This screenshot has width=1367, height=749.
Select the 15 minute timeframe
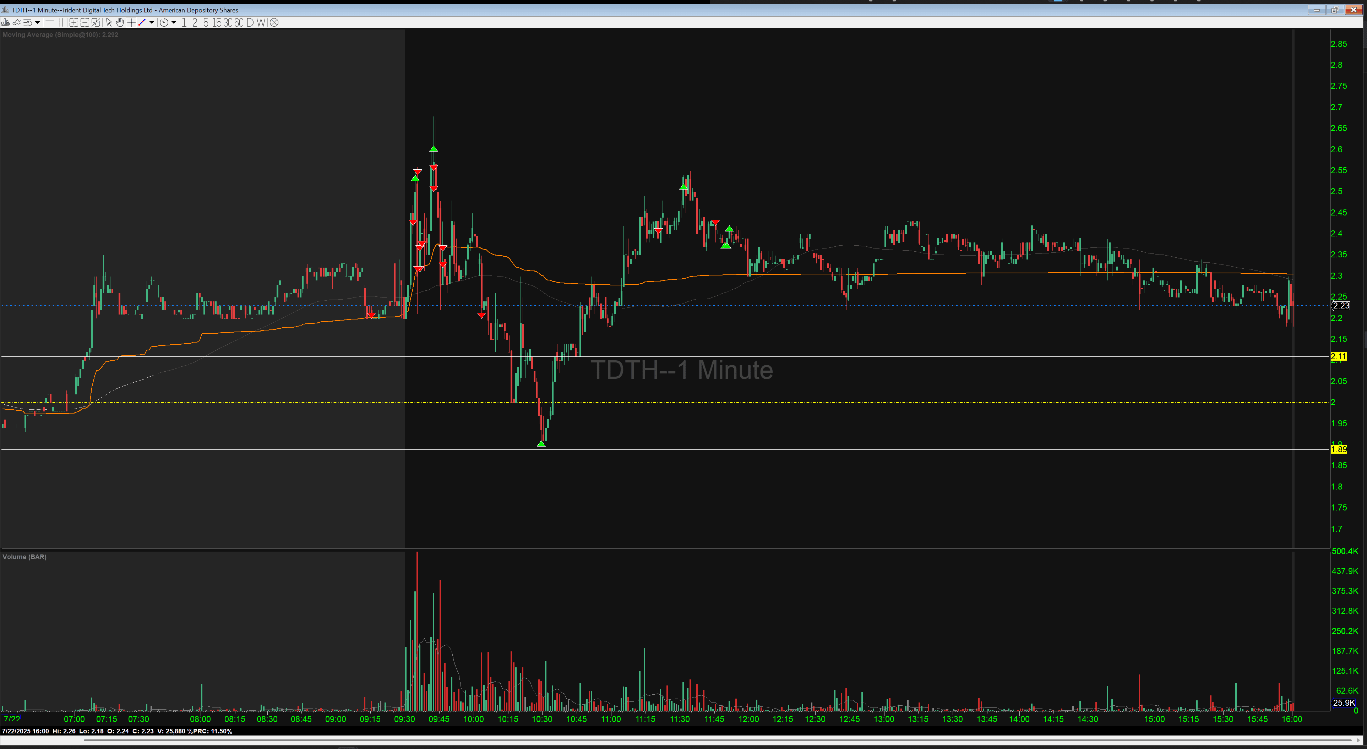click(217, 22)
